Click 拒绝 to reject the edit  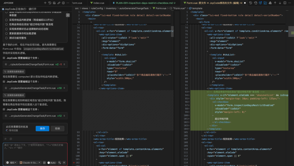click(x=57, y=129)
